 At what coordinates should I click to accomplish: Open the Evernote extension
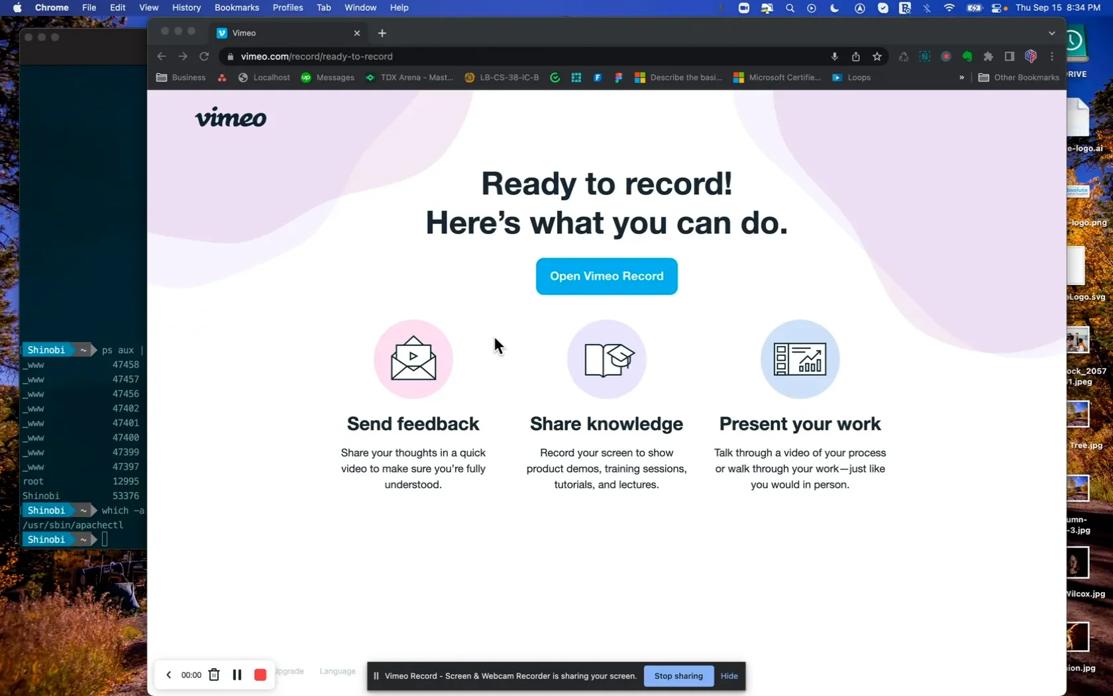pyautogui.click(x=967, y=56)
